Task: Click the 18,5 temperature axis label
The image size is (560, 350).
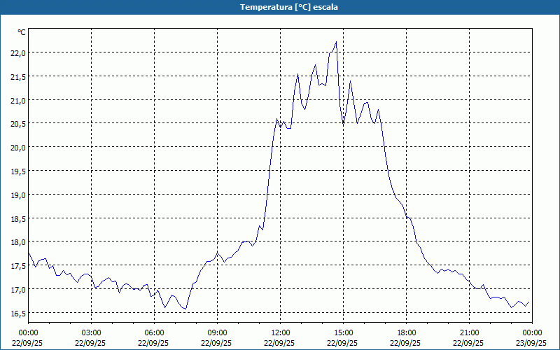Action: pos(17,218)
